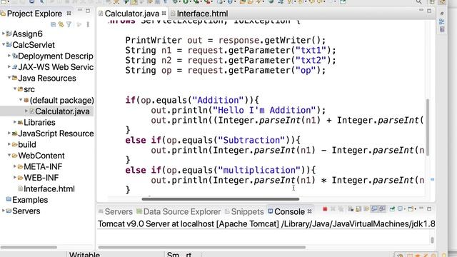457x257 pixels.
Task: Expand JAX-WS Web Services node
Action: click(x=9, y=66)
